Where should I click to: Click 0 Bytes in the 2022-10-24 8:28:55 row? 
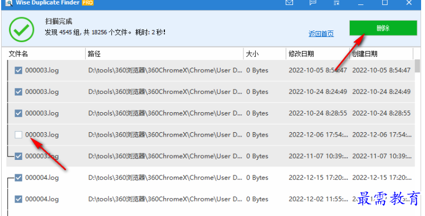(x=257, y=113)
